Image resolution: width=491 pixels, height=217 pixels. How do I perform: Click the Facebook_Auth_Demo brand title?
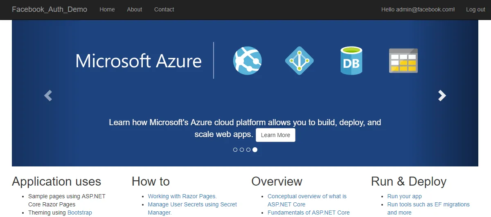click(x=50, y=9)
